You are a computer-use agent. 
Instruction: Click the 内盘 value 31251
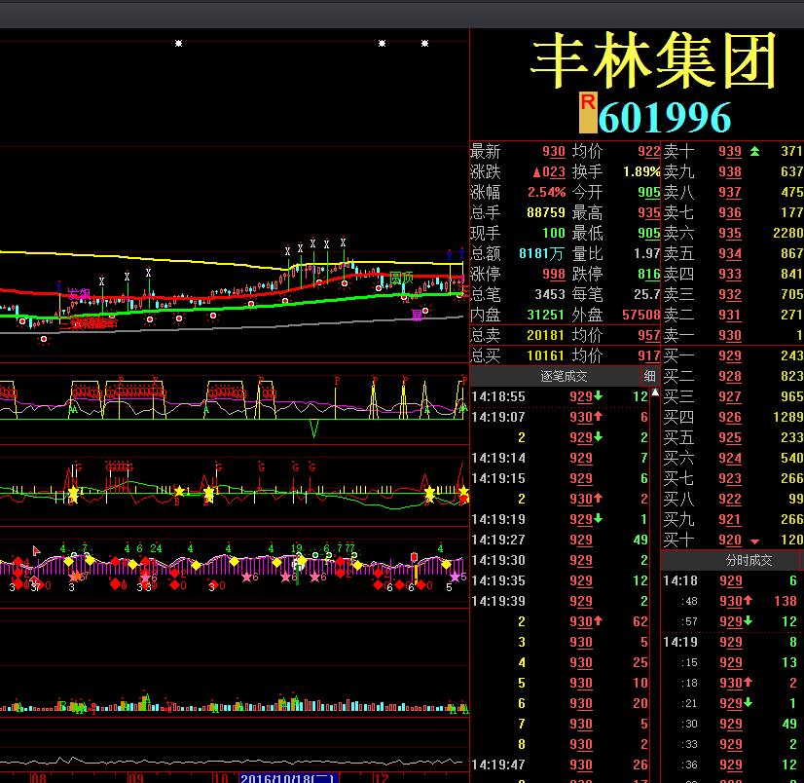(546, 315)
